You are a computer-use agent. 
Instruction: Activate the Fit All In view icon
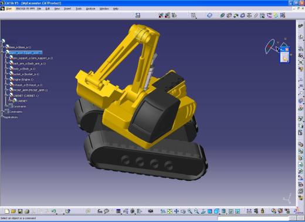[170, 211]
